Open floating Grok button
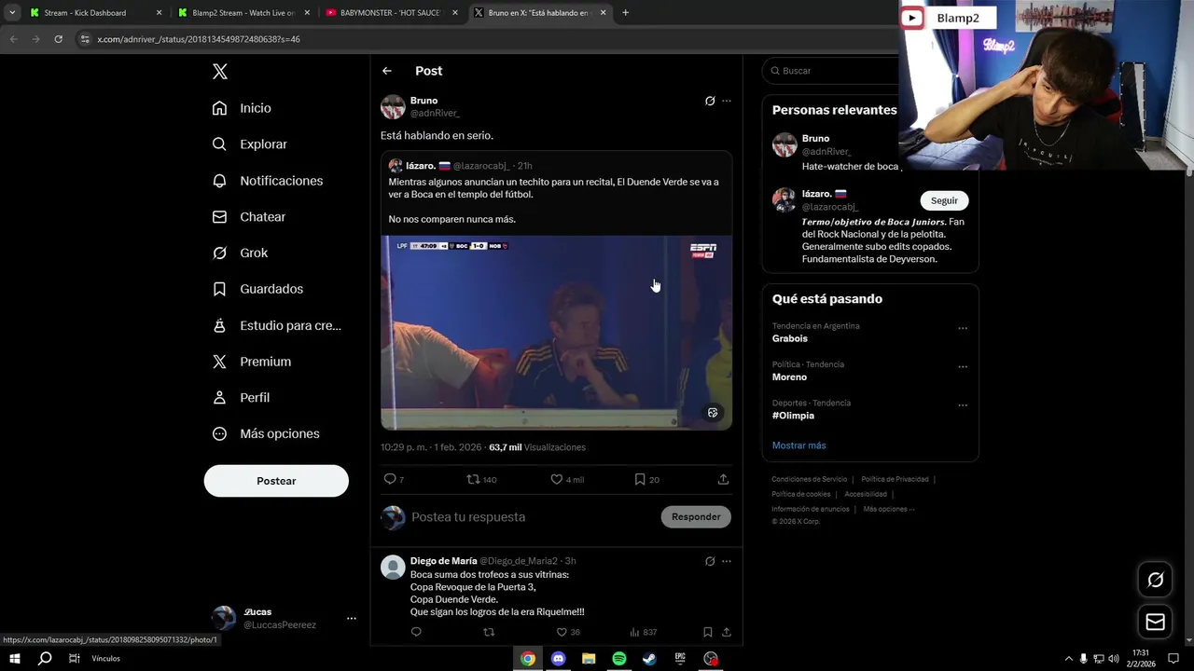 click(x=1155, y=580)
